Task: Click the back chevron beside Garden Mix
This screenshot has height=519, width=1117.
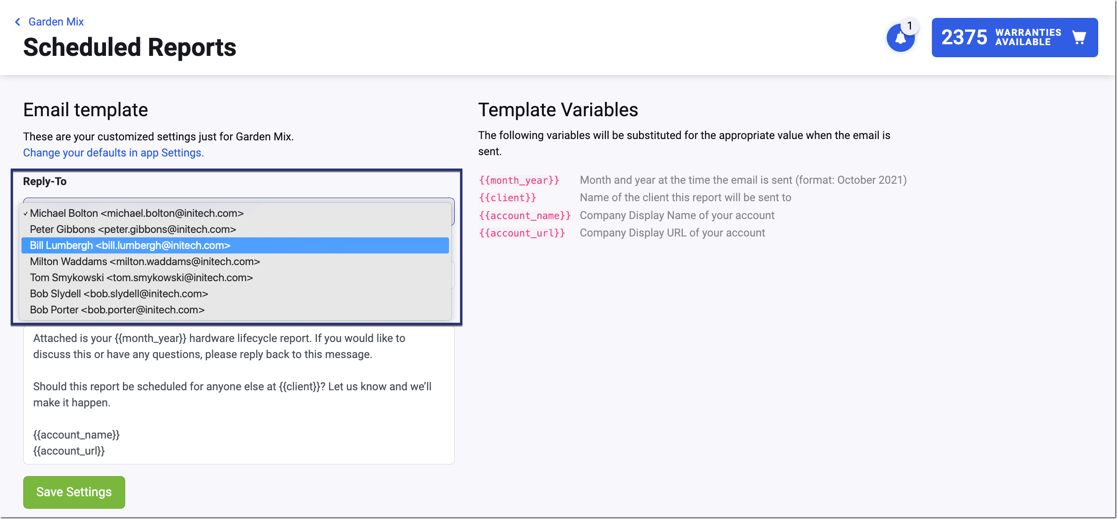Action: pyautogui.click(x=17, y=22)
